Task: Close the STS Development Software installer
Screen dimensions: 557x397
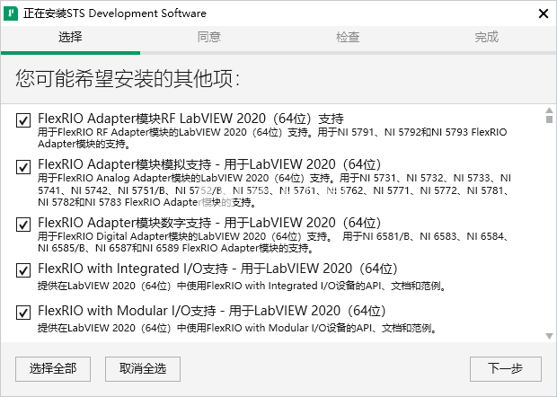Action: pyautogui.click(x=544, y=13)
